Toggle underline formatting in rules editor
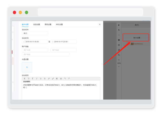 pyautogui.click(x=41, y=79)
